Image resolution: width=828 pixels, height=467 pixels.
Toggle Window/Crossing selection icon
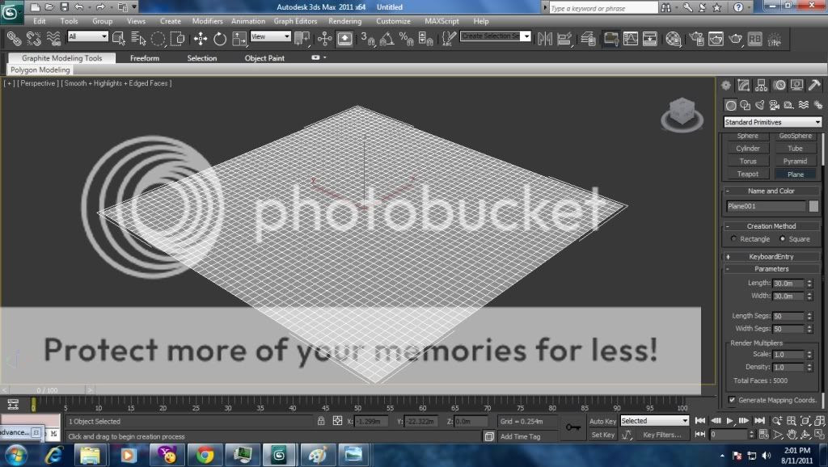pyautogui.click(x=177, y=39)
